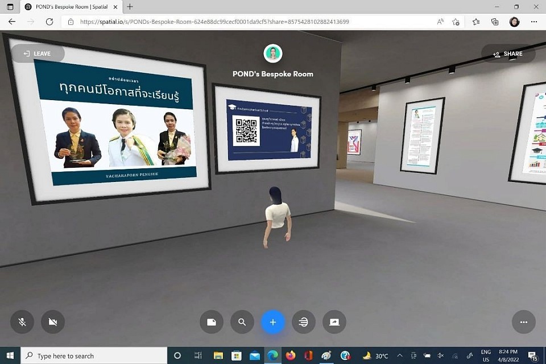Image resolution: width=546 pixels, height=364 pixels.
Task: Open the three-dot more options menu
Action: [524, 322]
